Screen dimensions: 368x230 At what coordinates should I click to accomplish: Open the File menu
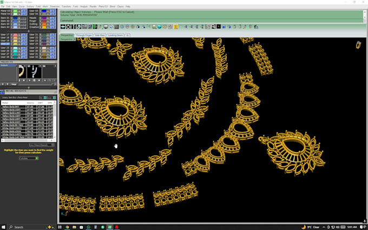(x=3, y=6)
